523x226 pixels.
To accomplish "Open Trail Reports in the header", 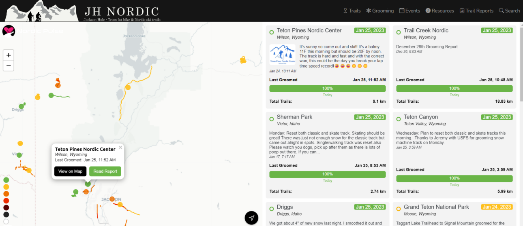I will (x=476, y=11).
